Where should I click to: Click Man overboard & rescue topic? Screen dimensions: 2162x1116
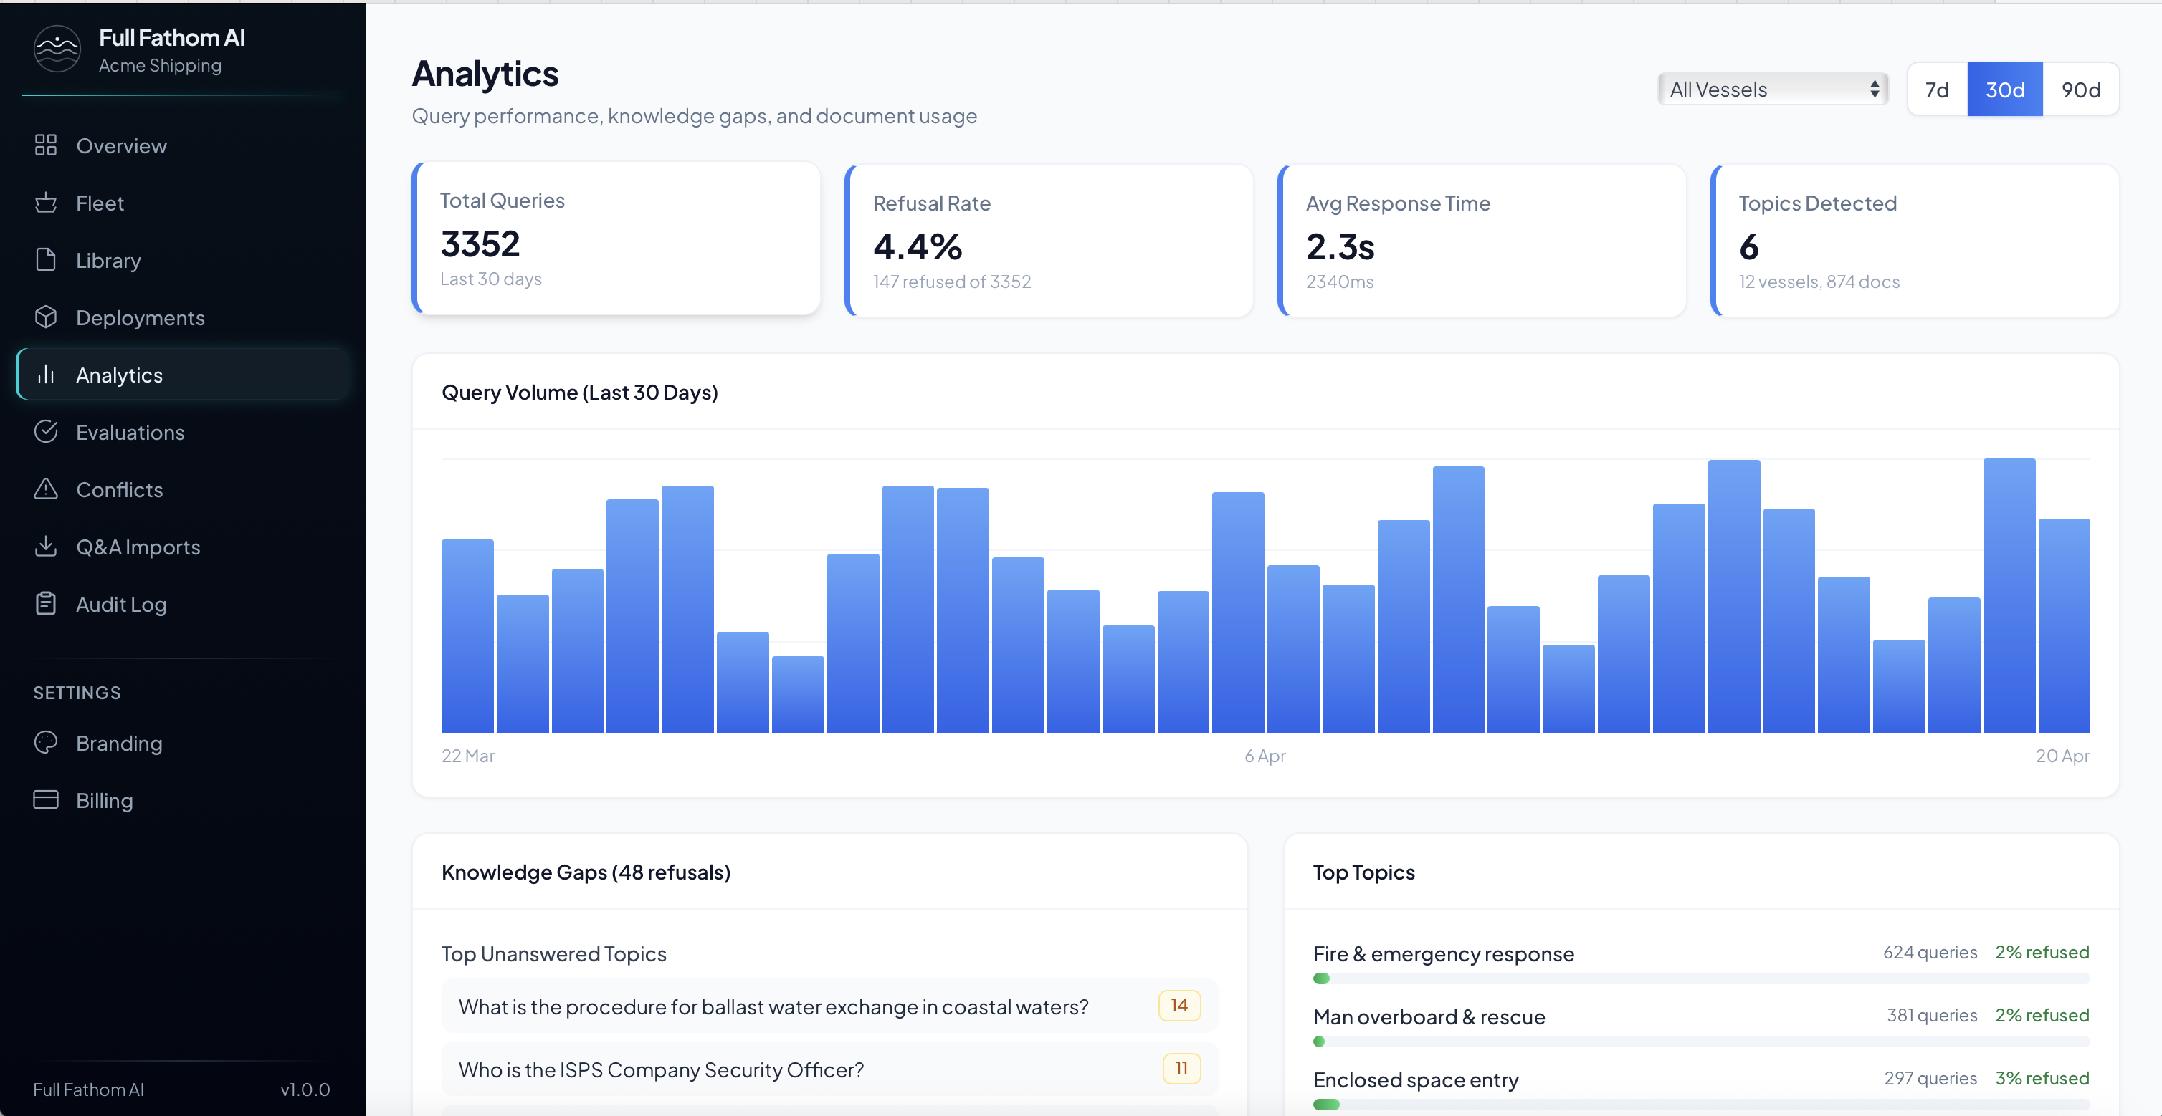(x=1429, y=1016)
